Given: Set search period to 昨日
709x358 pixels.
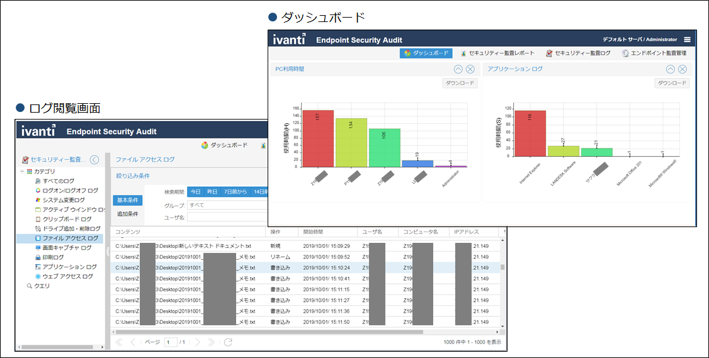Looking at the screenshot, I should 213,192.
